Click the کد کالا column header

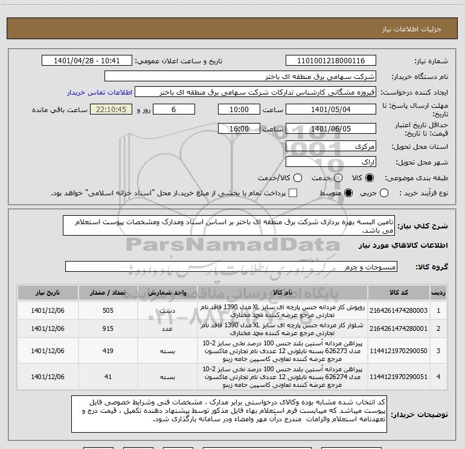tap(399, 292)
